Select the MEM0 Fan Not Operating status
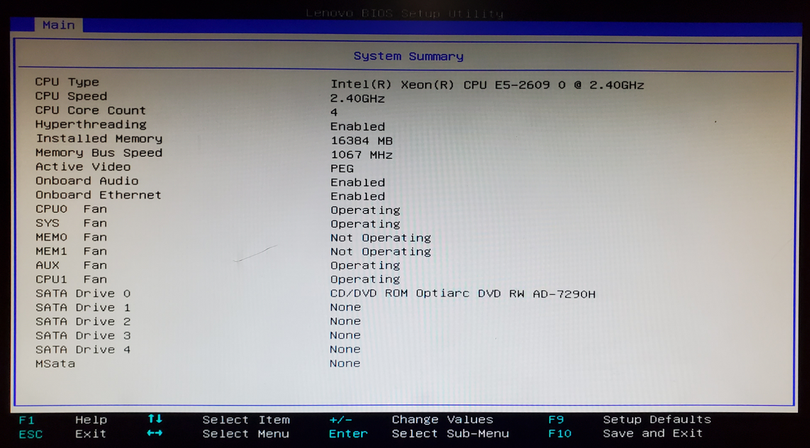Viewport: 810px width, 448px height. tap(380, 238)
